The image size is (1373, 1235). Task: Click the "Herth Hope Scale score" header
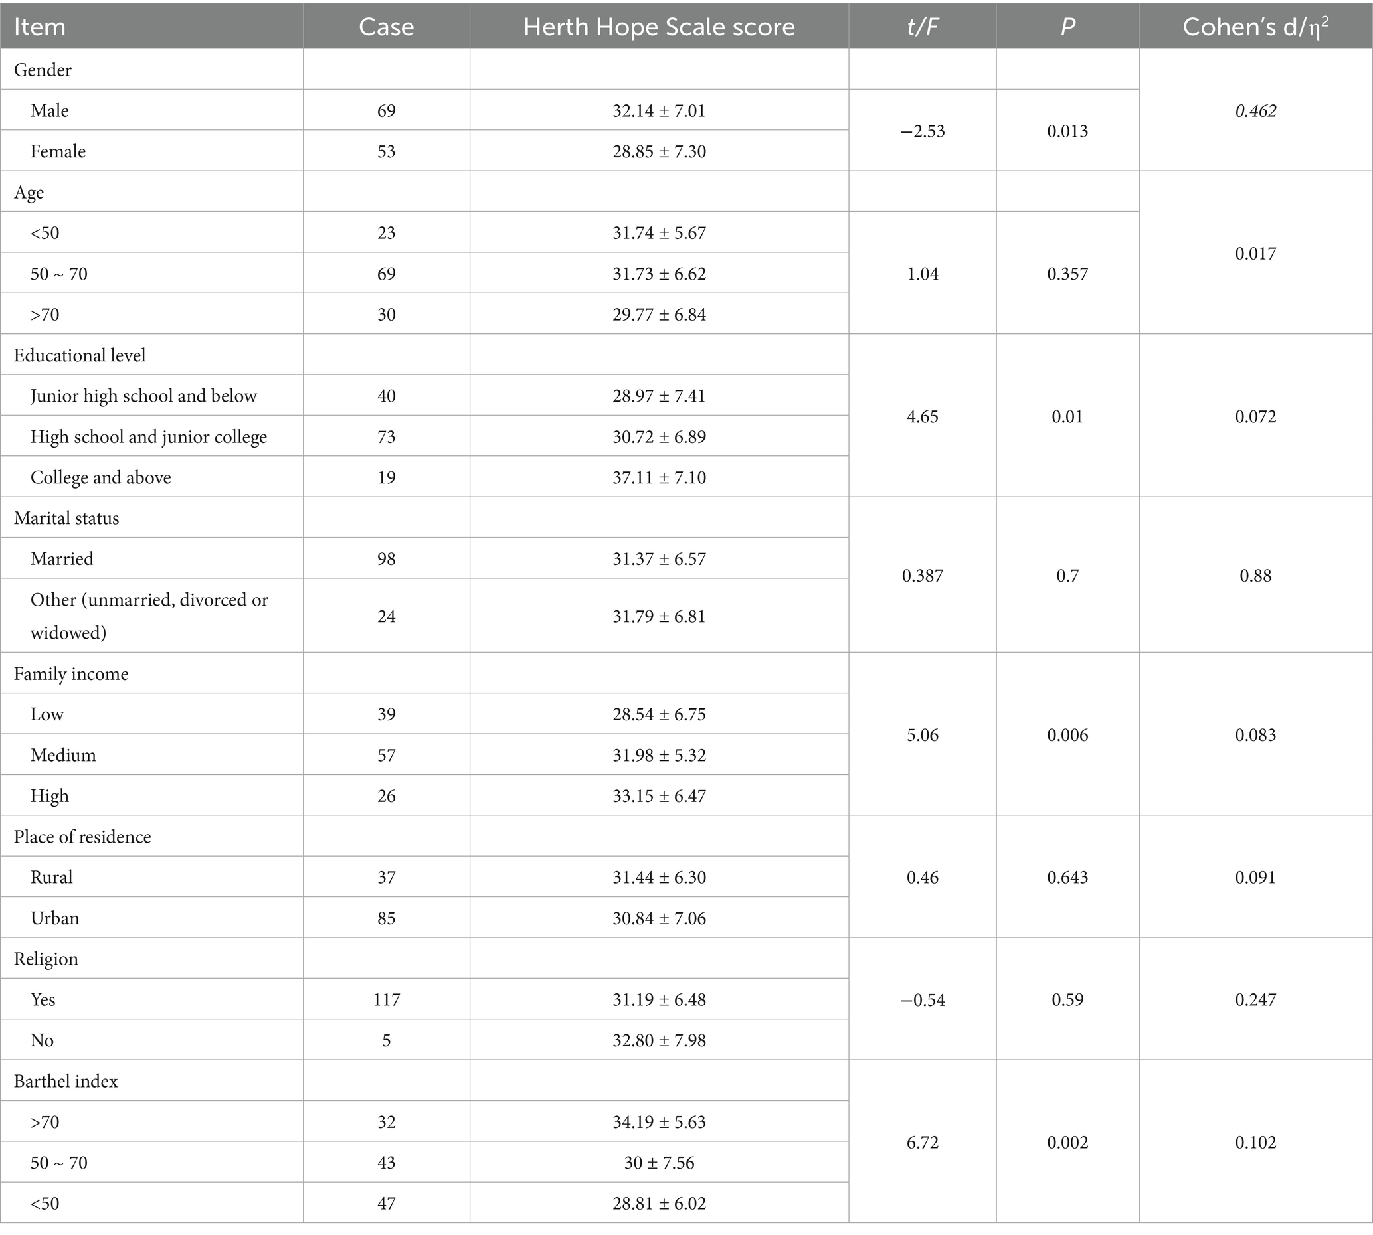click(x=659, y=27)
